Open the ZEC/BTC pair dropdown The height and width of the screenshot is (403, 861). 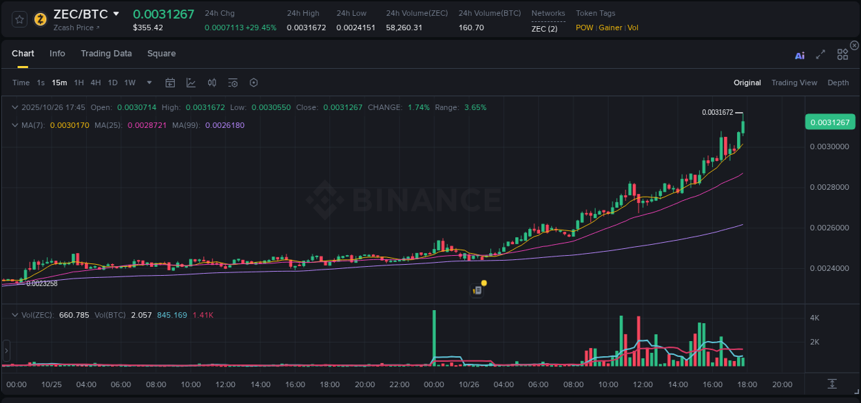115,13
